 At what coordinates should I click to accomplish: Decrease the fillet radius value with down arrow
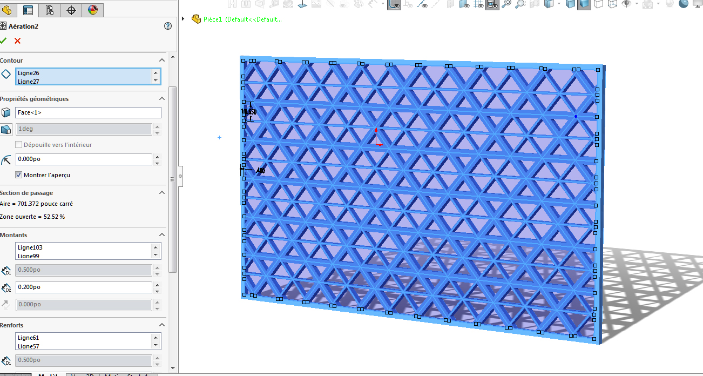click(x=157, y=163)
